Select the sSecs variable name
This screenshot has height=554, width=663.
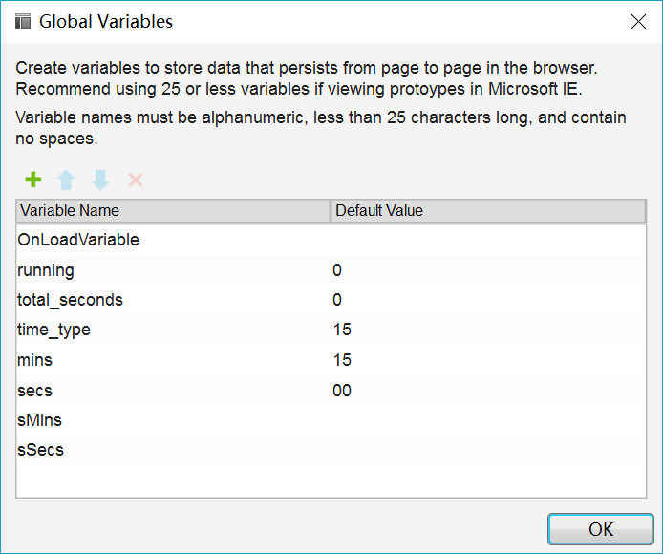pos(40,450)
